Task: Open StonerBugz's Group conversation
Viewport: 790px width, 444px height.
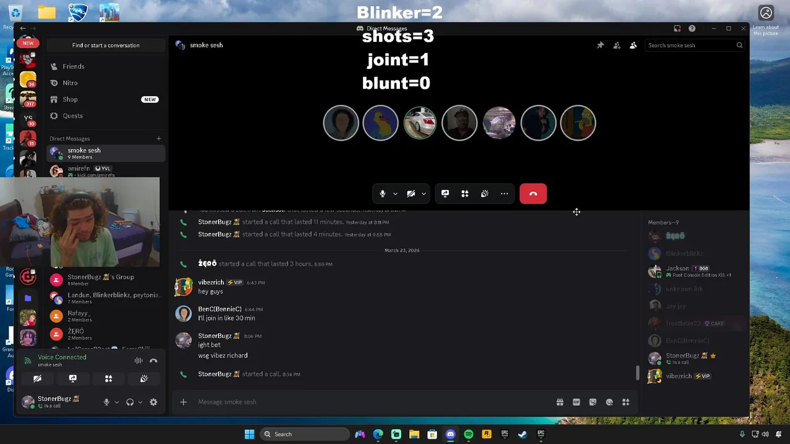Action: tap(106, 280)
